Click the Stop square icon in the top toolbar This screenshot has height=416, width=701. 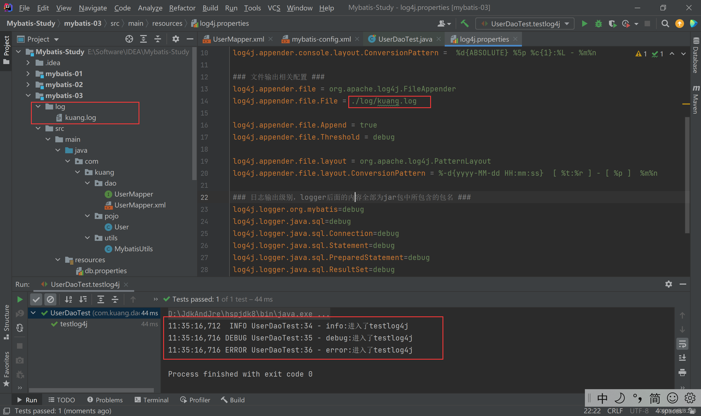[x=647, y=24]
